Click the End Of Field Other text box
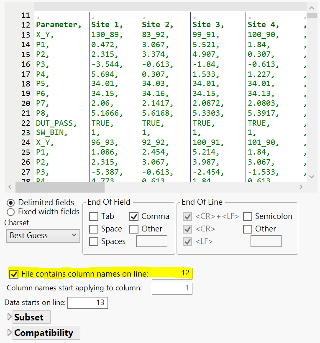Image resolution: width=320 pixels, height=343 pixels. 152,241
